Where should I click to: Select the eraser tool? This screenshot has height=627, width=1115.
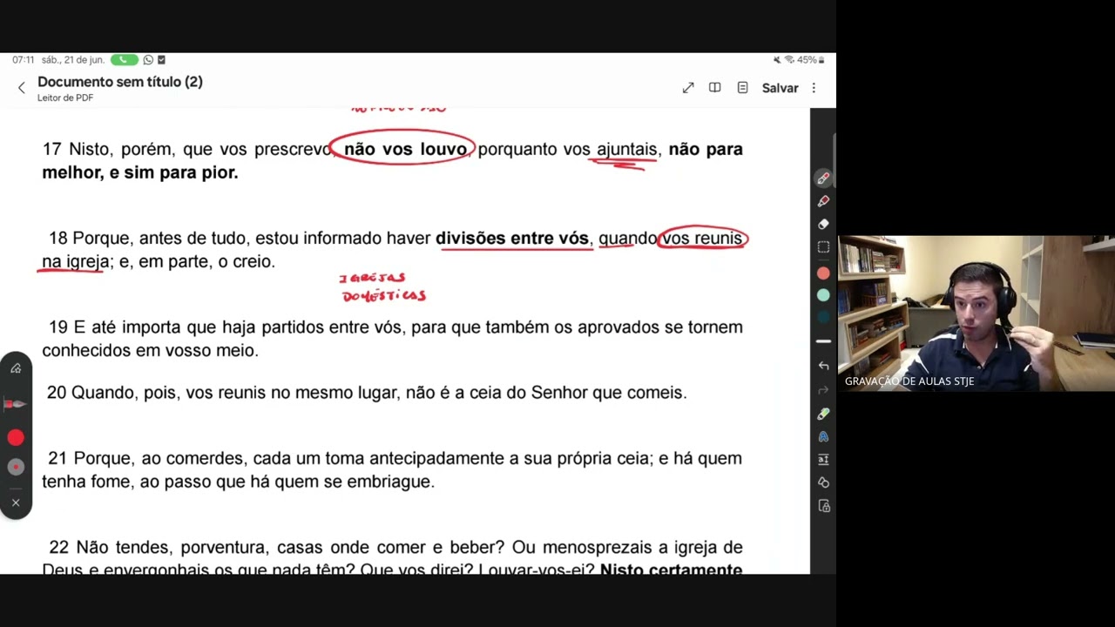(x=823, y=224)
